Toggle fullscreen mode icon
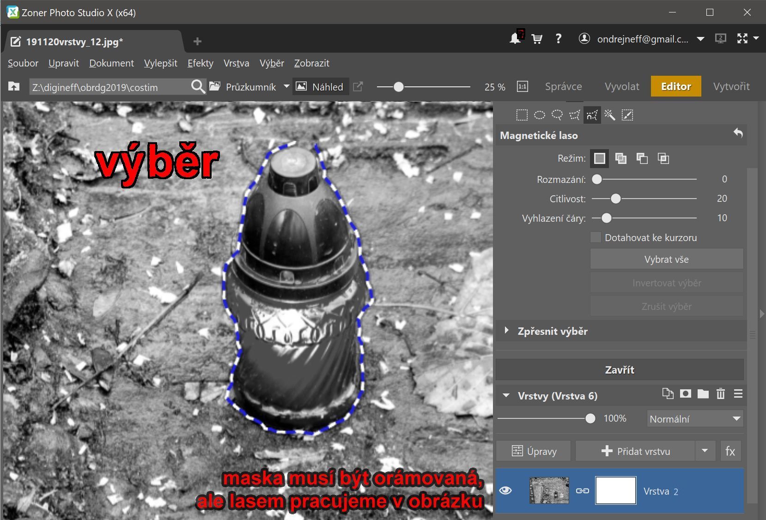The height and width of the screenshot is (520, 766). (x=742, y=39)
